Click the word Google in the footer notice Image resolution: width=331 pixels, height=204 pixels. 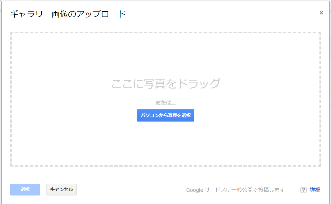(195, 190)
